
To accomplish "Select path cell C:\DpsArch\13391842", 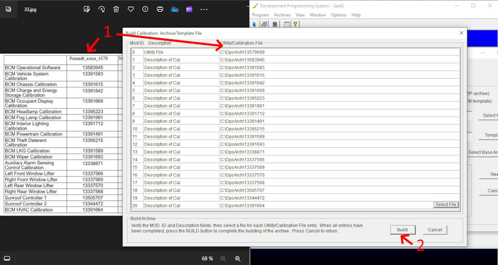I will (339, 83).
